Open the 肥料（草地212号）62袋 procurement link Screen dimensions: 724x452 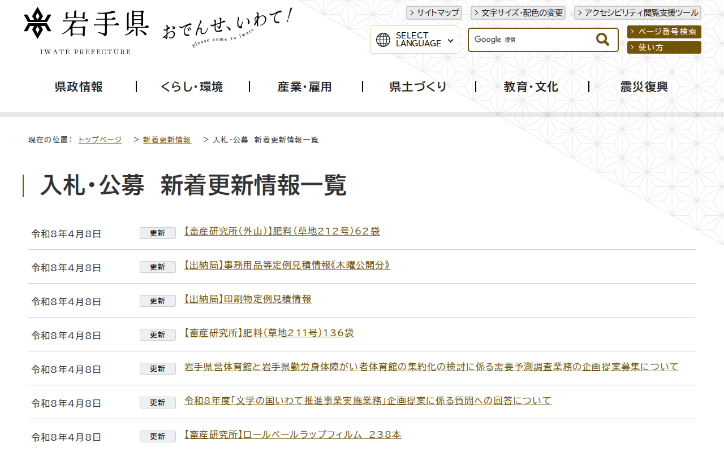282,231
